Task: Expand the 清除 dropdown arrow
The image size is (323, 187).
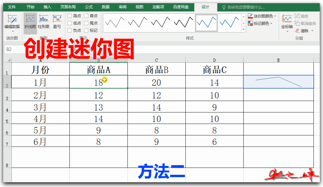Action: (x=312, y=31)
